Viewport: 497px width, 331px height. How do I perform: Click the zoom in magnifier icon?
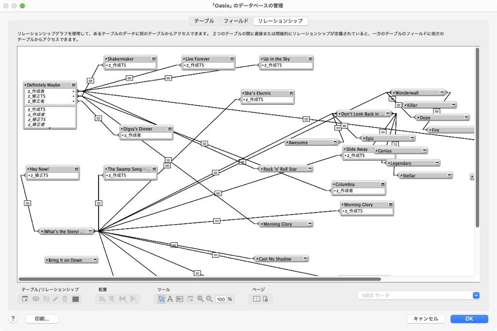pos(200,299)
